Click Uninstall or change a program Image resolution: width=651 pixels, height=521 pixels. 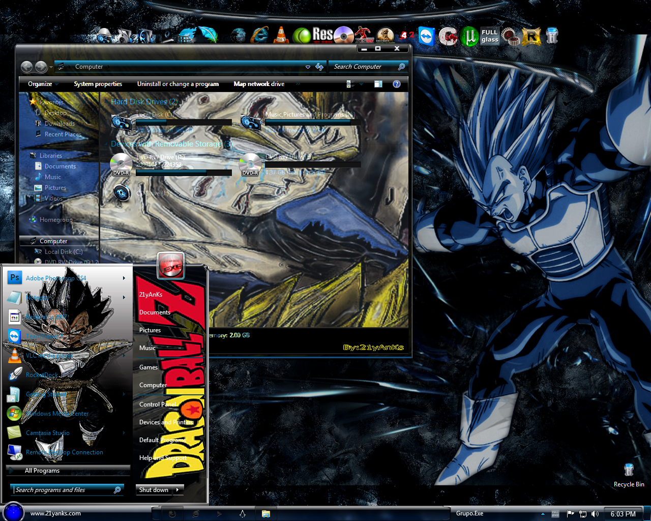(x=178, y=84)
